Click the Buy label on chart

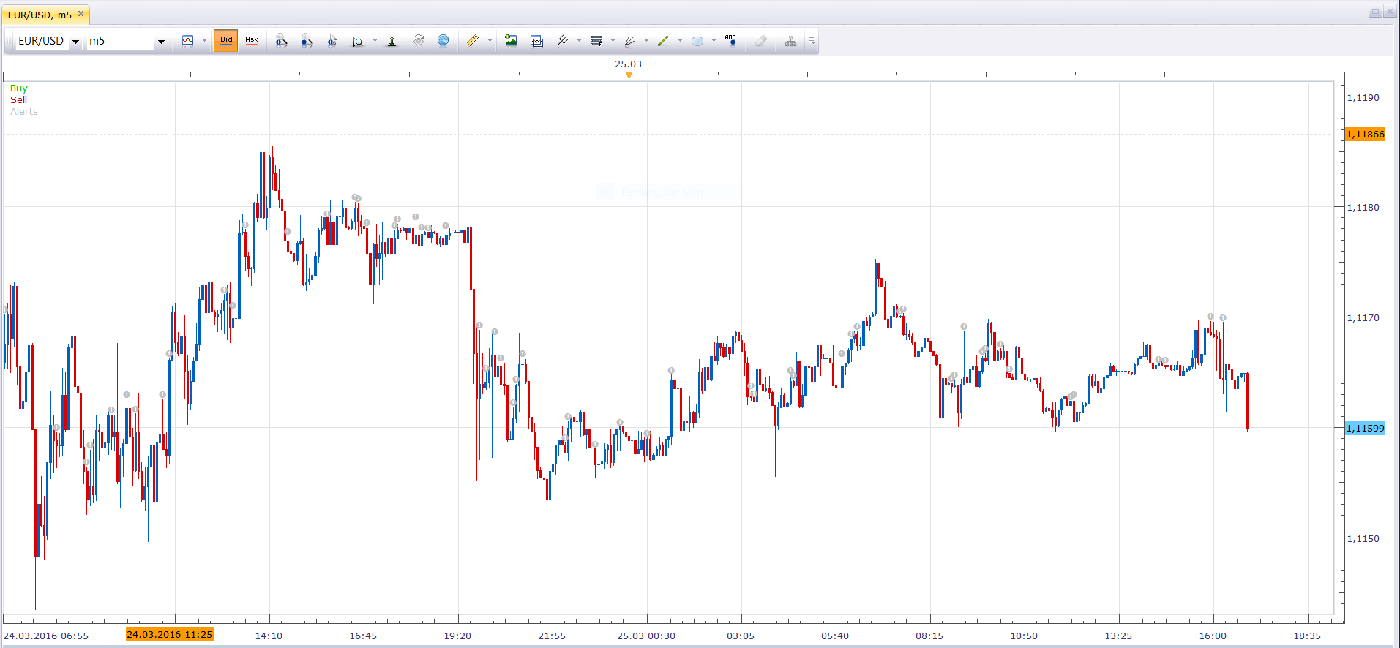pos(19,88)
